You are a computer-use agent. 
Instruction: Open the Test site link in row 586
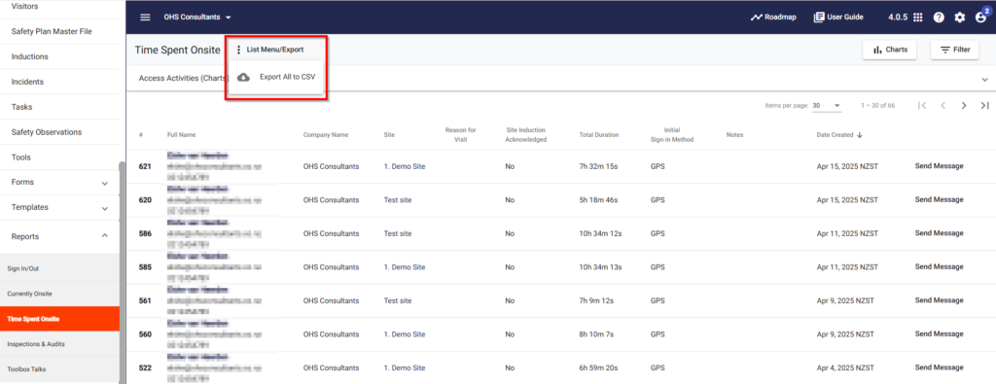point(398,233)
